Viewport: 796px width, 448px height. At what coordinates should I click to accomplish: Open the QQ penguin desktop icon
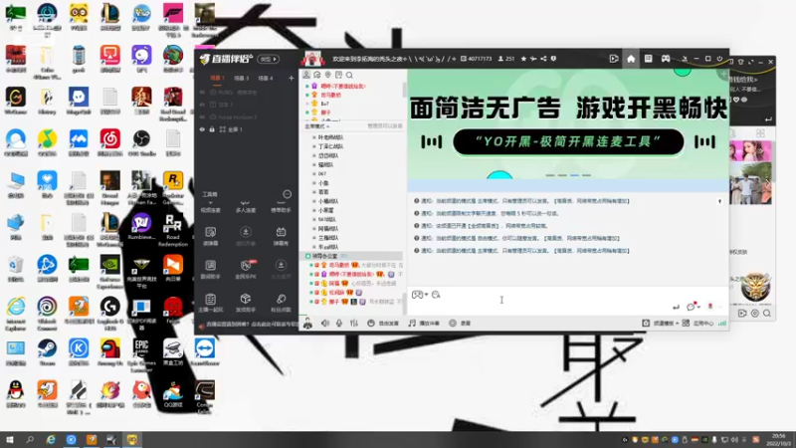pyautogui.click(x=16, y=393)
